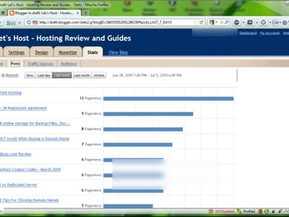Open the address bar history dropdown

195,23
